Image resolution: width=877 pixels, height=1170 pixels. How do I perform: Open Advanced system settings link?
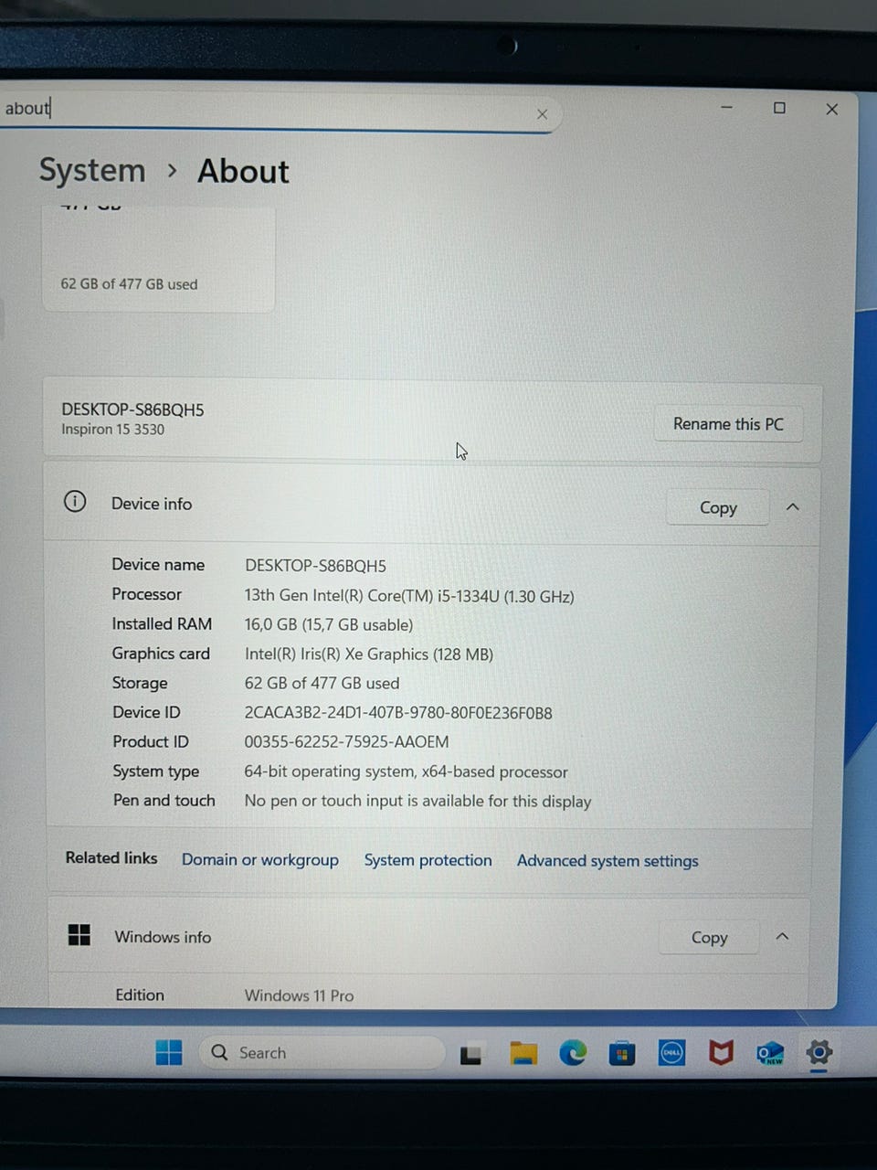[x=608, y=861]
